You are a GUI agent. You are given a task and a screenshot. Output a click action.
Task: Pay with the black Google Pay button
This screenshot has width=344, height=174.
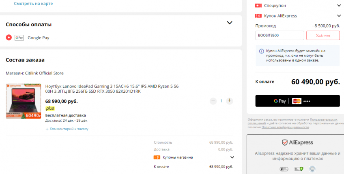tap(297, 101)
